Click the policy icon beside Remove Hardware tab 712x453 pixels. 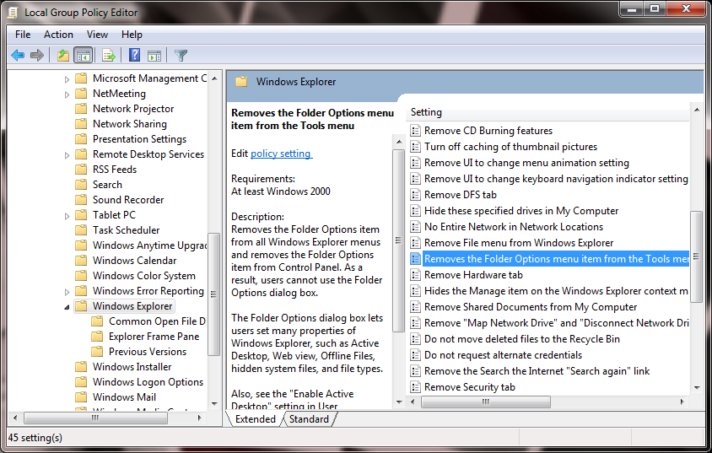tap(415, 275)
